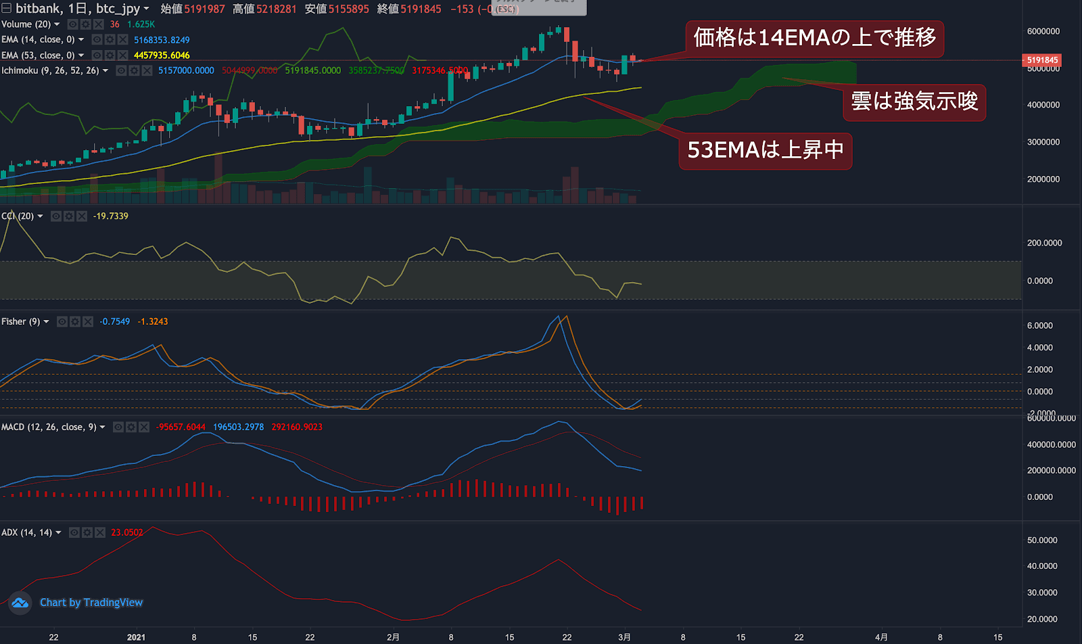
Task: Remove the Fisher (9) indicator
Action: click(87, 321)
